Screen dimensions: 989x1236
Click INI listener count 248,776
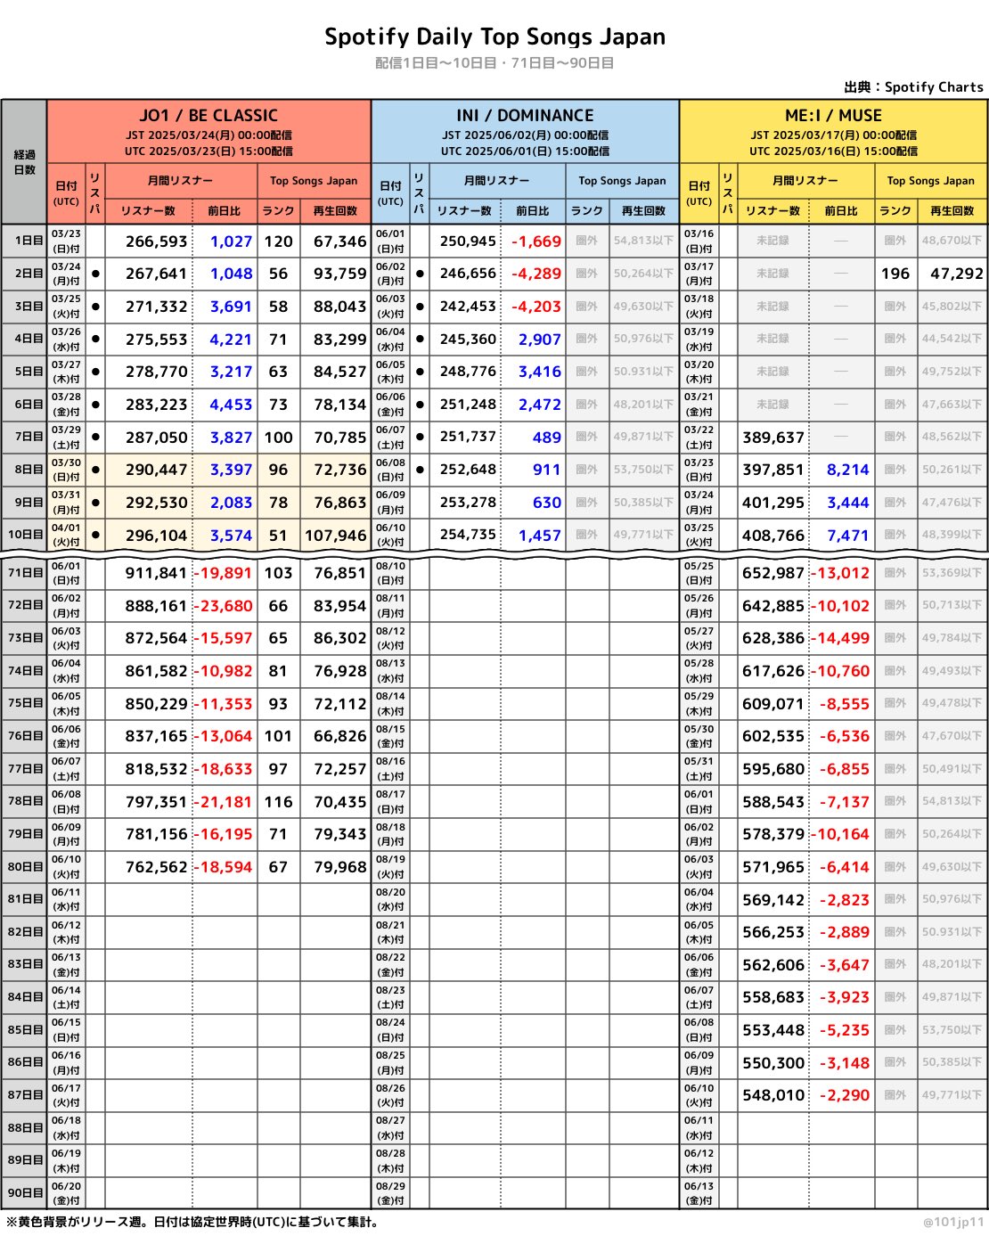coord(468,372)
